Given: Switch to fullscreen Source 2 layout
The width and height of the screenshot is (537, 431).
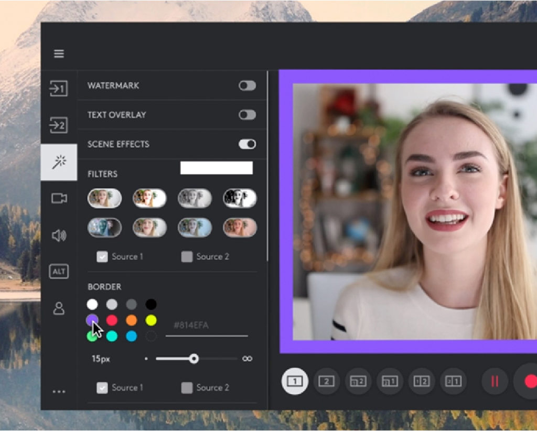Looking at the screenshot, I should click(326, 382).
